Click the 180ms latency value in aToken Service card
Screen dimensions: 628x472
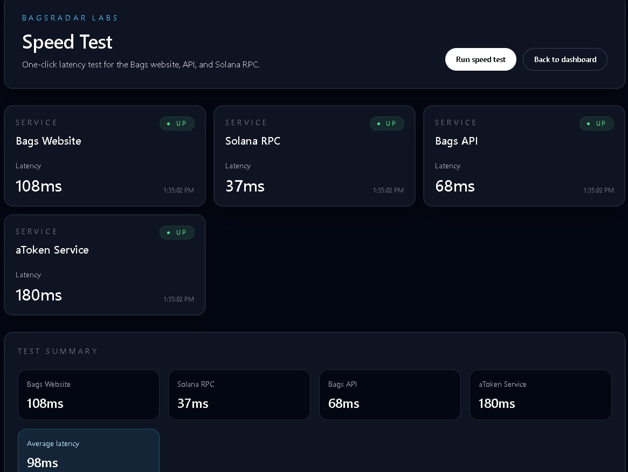pos(38,295)
